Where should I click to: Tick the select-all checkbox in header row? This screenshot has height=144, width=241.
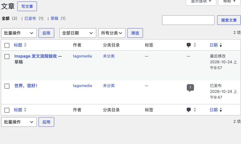coord(7,45)
